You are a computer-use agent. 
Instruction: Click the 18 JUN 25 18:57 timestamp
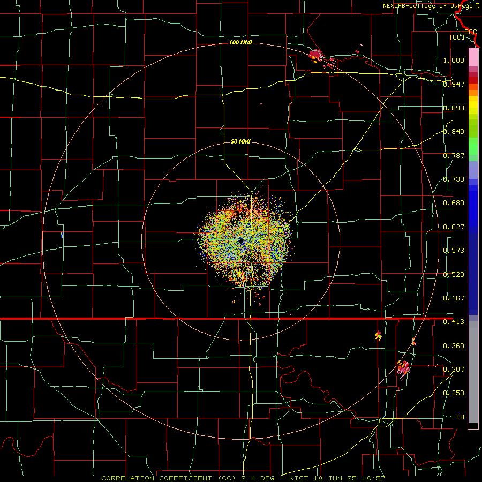click(350, 478)
